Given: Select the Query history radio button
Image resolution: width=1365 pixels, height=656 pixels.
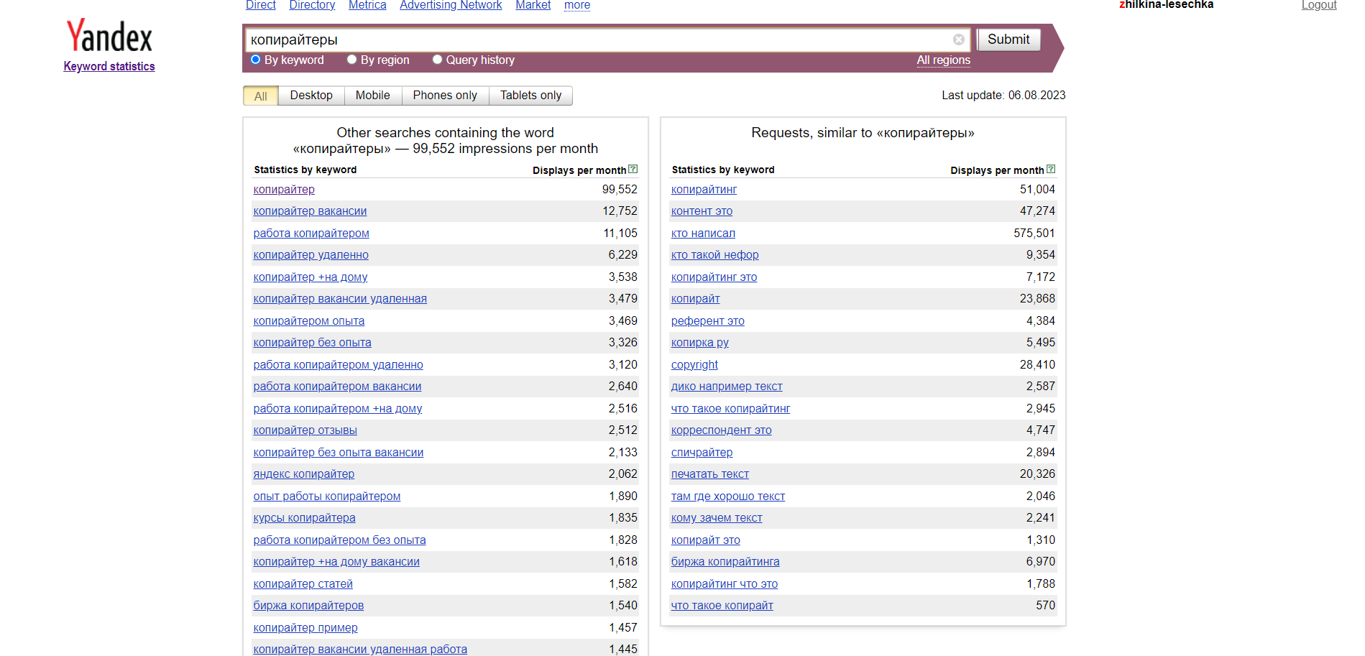Looking at the screenshot, I should 437,60.
